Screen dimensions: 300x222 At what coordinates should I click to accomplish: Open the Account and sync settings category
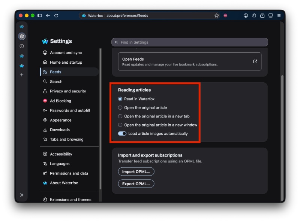(x=69, y=52)
